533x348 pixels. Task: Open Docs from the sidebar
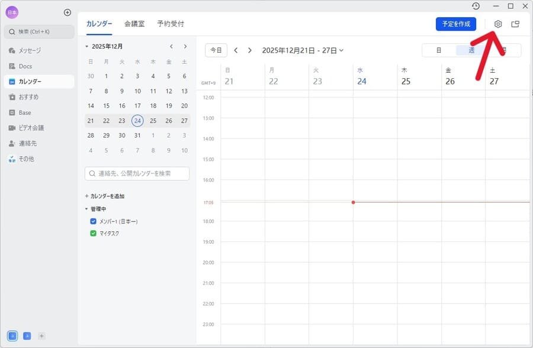(25, 66)
